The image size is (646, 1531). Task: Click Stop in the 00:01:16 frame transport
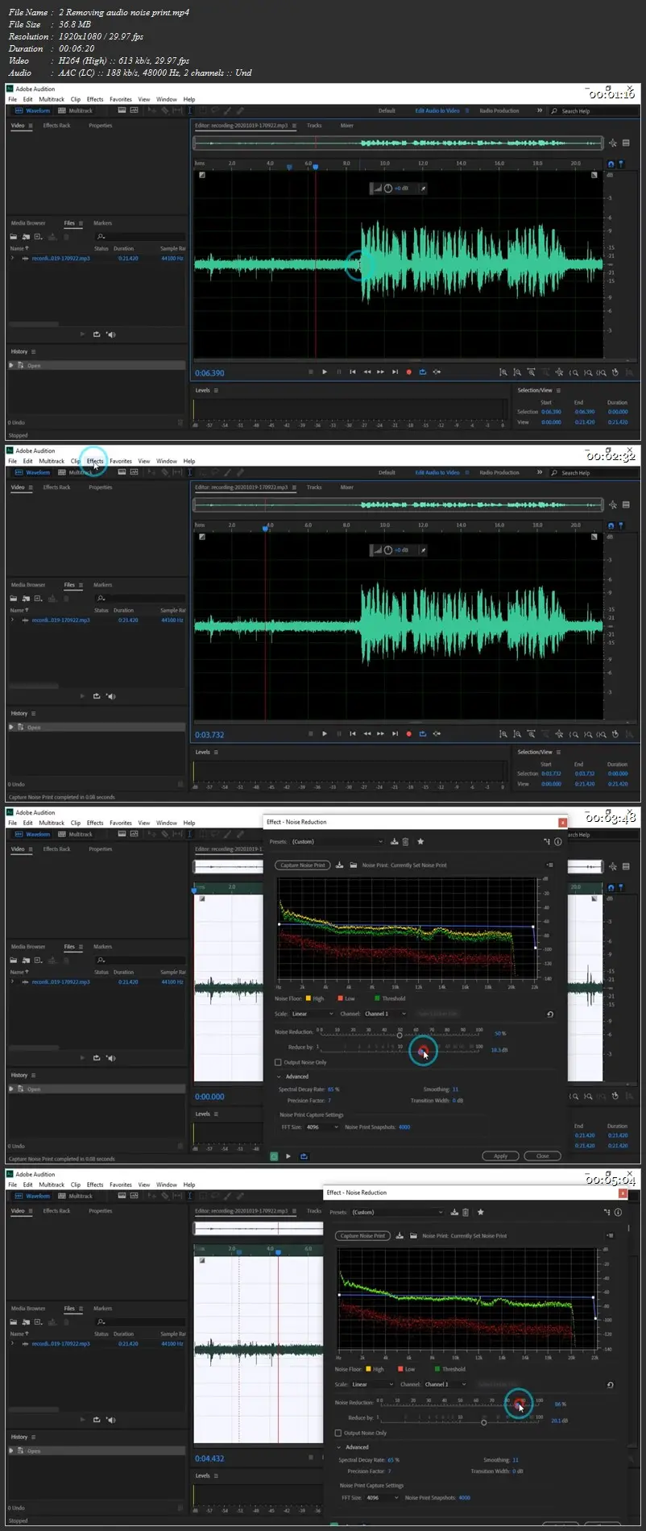click(x=311, y=372)
